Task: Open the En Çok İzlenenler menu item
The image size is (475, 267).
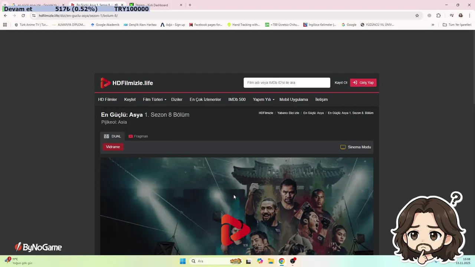Action: pyautogui.click(x=205, y=99)
